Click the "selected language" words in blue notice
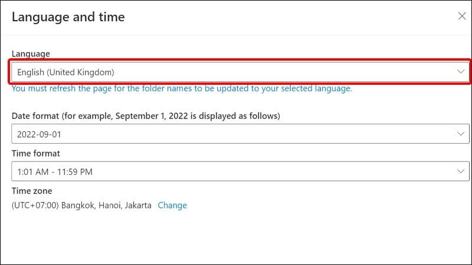 click(316, 89)
